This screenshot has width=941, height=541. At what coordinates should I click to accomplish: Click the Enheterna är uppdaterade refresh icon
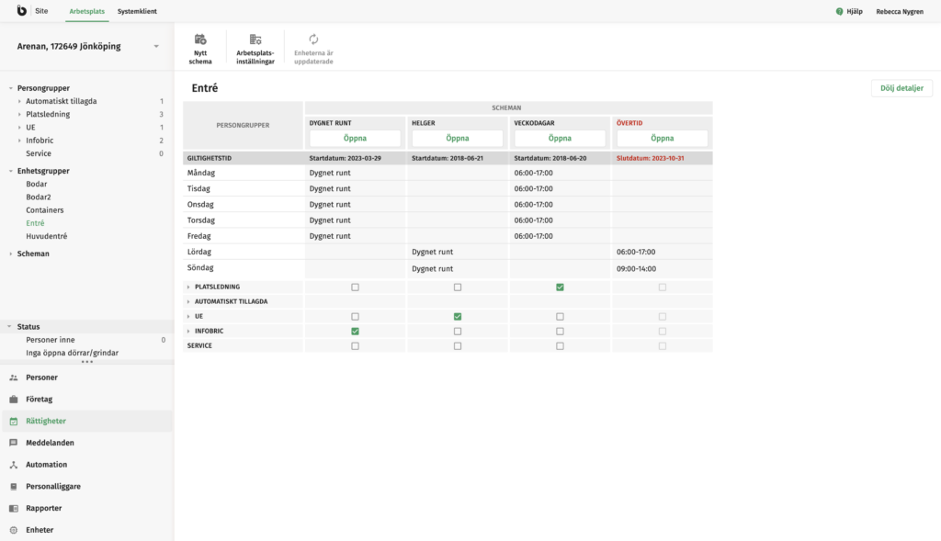coord(313,39)
